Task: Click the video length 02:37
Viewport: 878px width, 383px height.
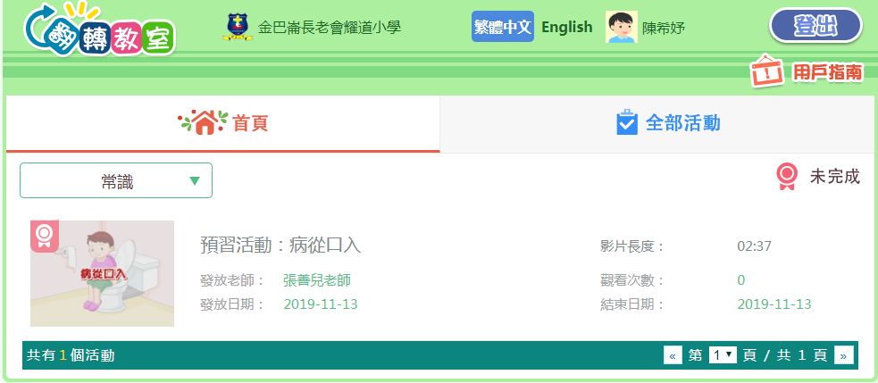Action: pyautogui.click(x=754, y=246)
